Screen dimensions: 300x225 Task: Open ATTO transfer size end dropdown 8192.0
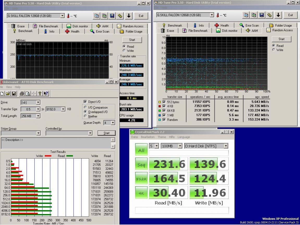[63, 109]
